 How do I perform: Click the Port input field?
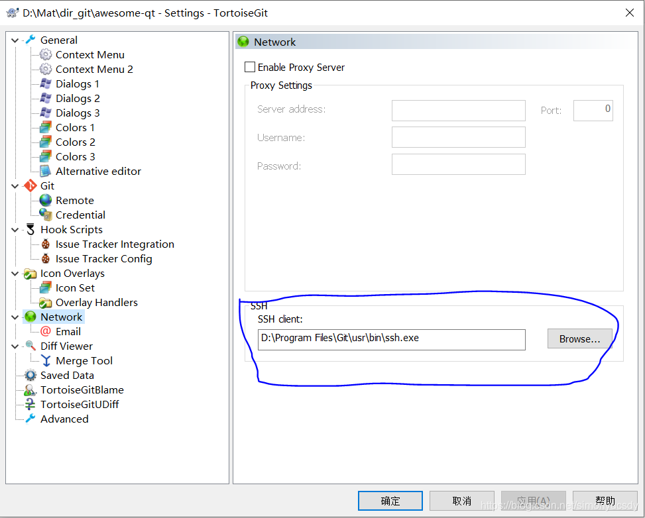[x=593, y=110]
